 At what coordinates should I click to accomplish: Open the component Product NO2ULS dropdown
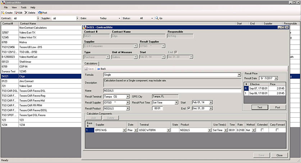209,130
